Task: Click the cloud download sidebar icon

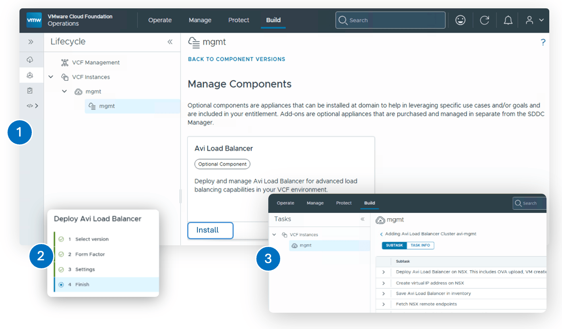Action: click(30, 60)
